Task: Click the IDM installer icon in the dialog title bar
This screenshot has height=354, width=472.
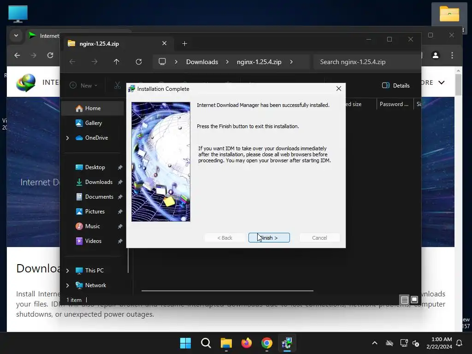Action: (x=131, y=88)
